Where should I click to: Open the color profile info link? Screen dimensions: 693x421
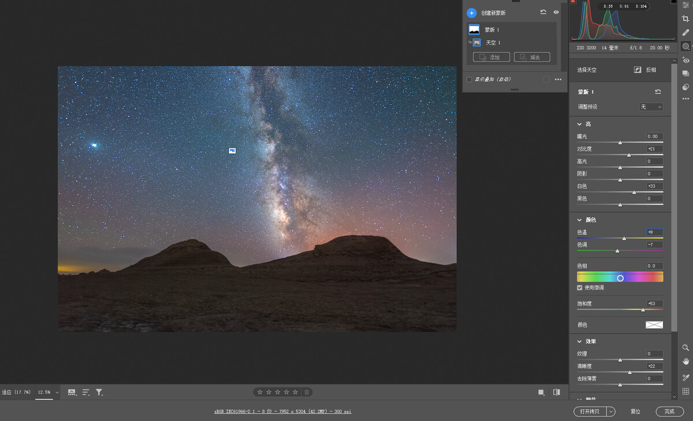click(x=282, y=412)
